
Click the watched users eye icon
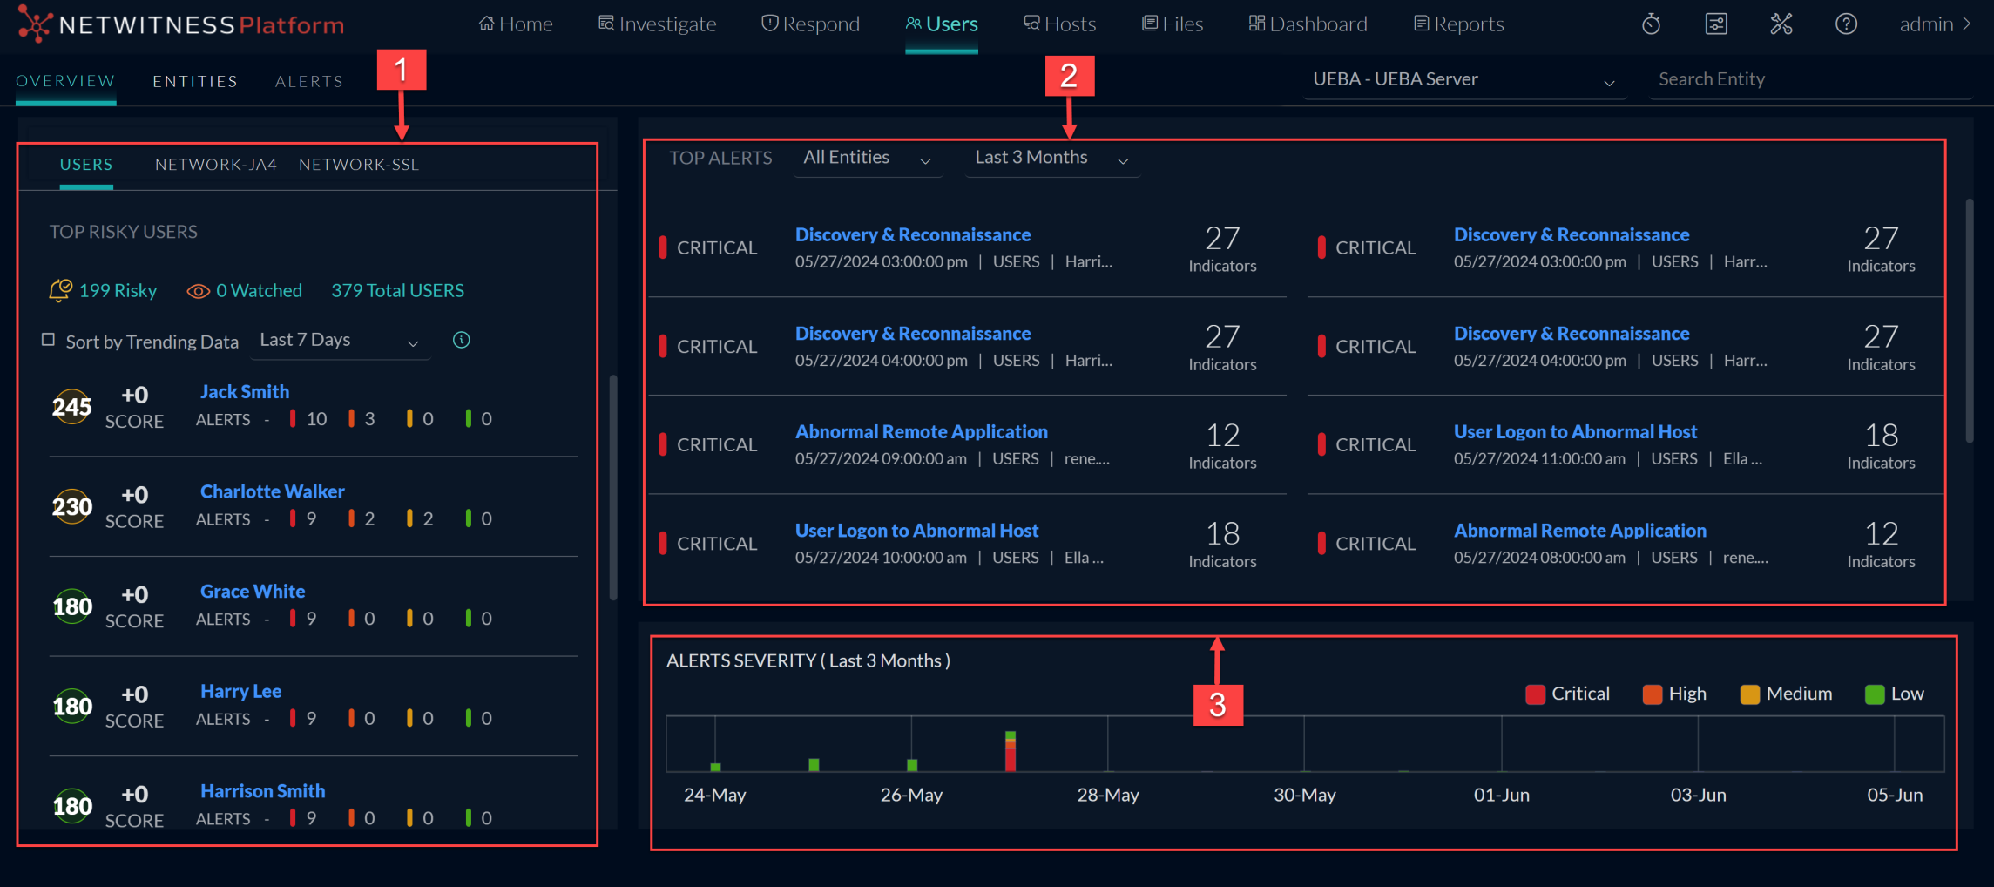[x=199, y=291]
